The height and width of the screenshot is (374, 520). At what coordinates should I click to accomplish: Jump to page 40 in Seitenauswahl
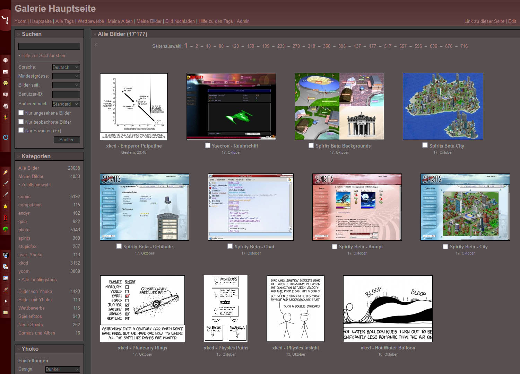pyautogui.click(x=208, y=46)
